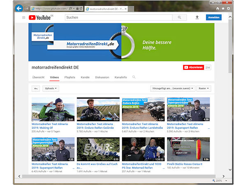Open the Diskussion tab

tap(102, 77)
